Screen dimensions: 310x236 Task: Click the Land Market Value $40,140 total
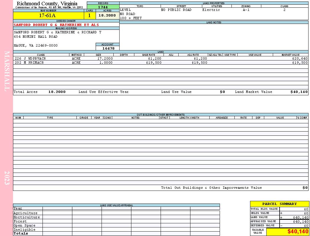(299, 92)
